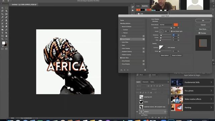Select the Hand tool
Viewport: 215px width, 121px height.
(x=6, y=36)
